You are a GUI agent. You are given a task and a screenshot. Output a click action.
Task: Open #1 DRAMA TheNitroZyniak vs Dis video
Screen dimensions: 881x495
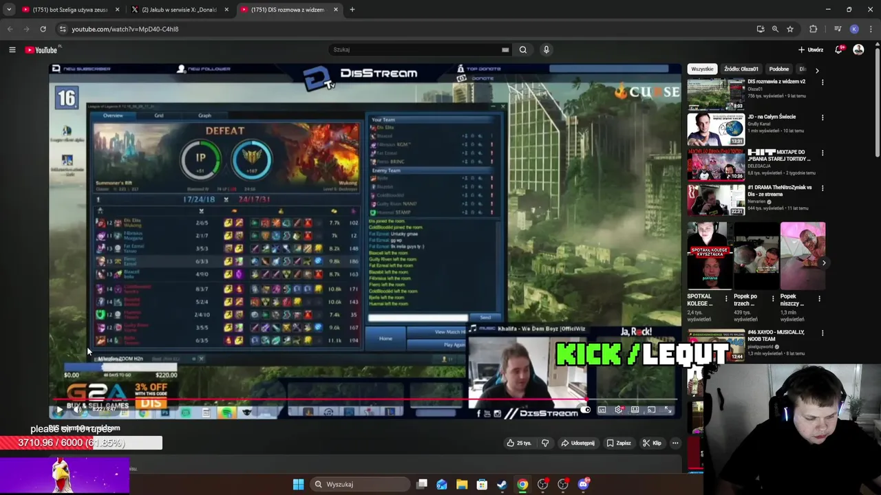coord(716,200)
